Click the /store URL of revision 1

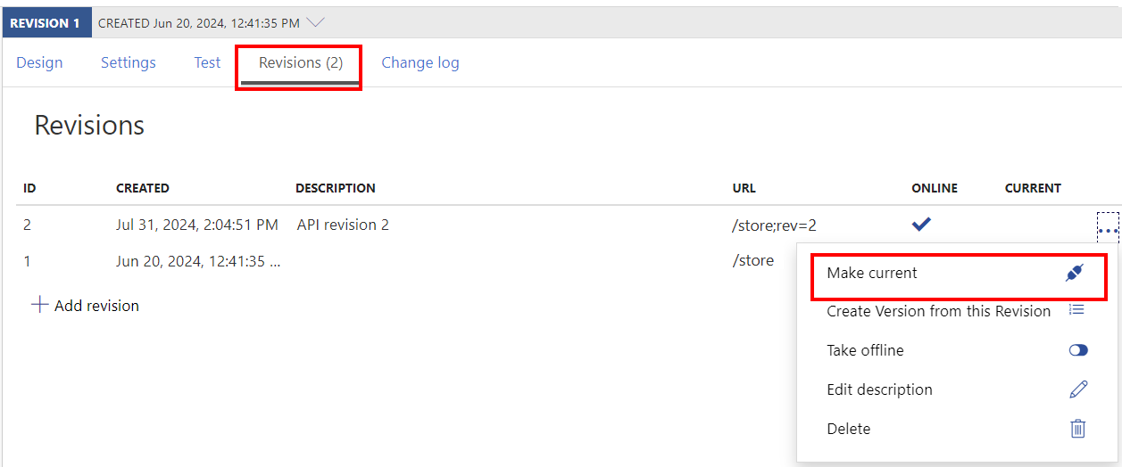752,260
